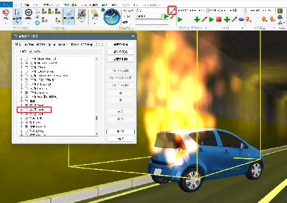Open the ribbon combo box beside green play
The width and height of the screenshot is (287, 203).
pos(149,16)
